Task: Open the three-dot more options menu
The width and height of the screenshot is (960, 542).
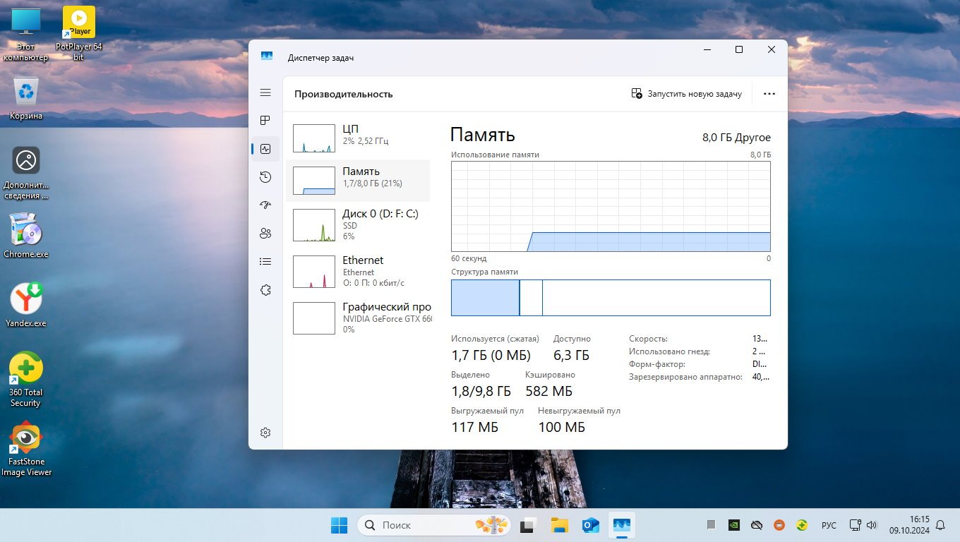Action: (769, 94)
